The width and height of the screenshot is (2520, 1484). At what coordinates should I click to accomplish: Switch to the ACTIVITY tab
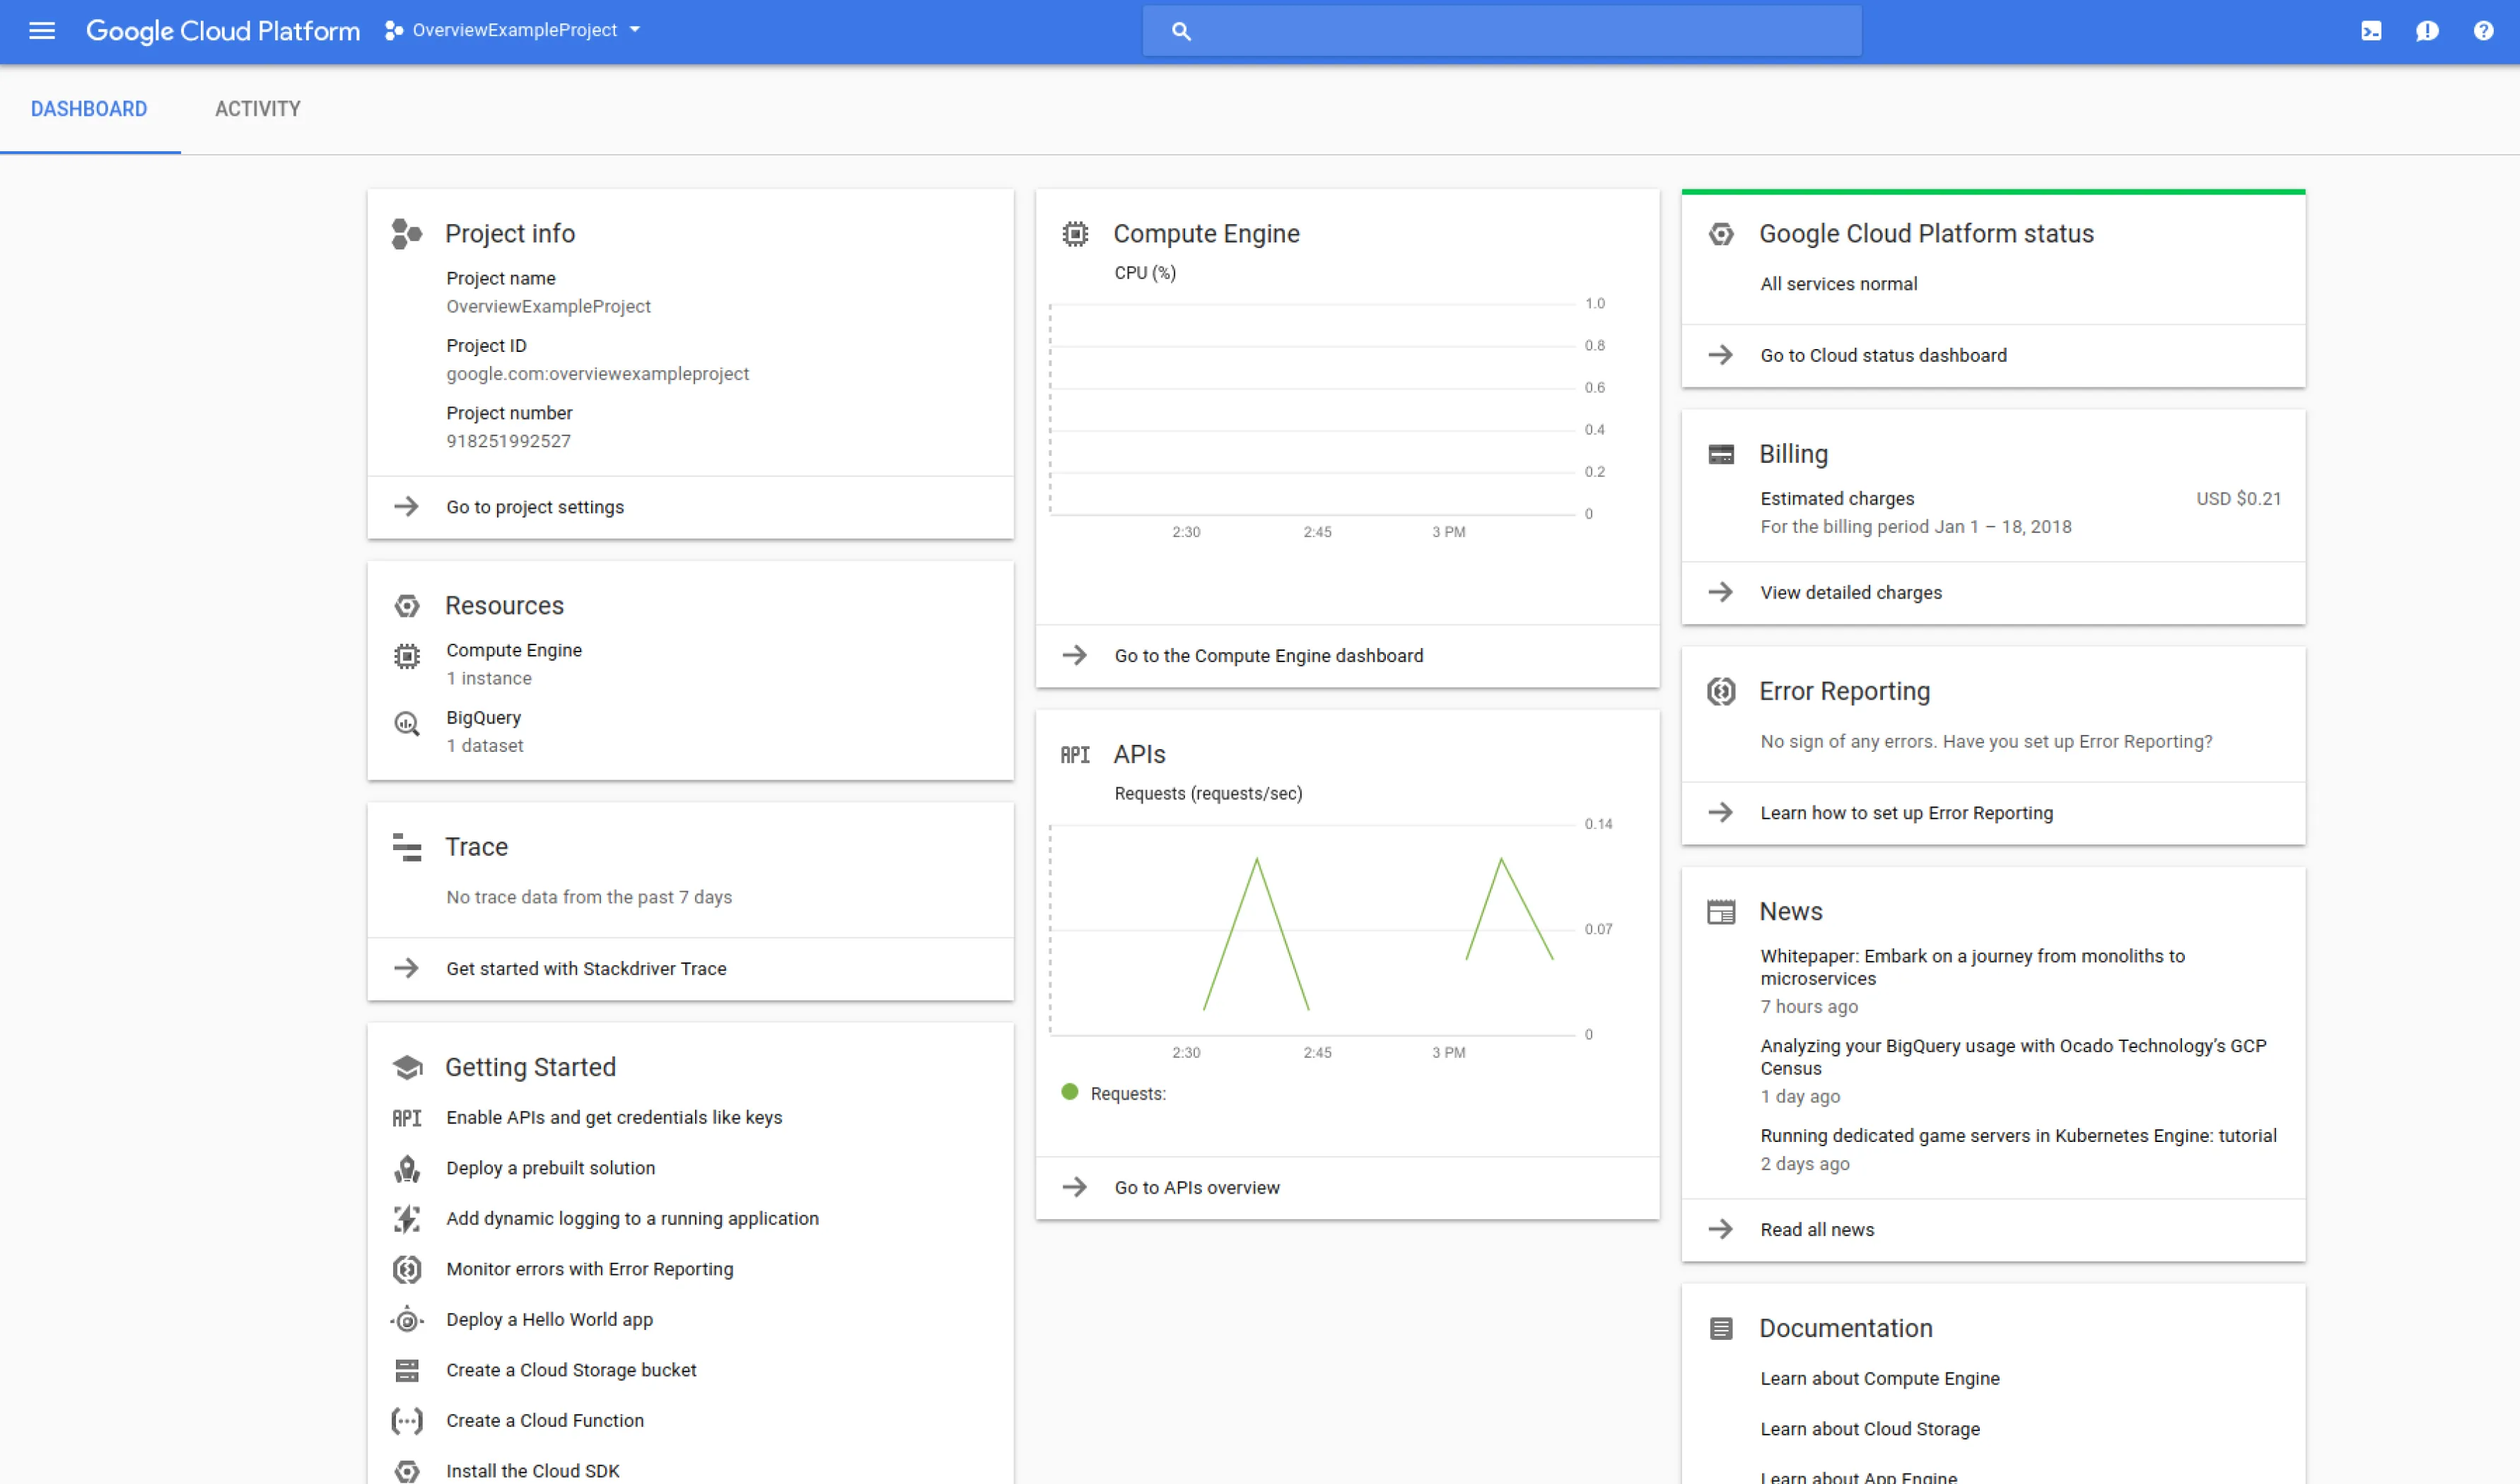click(257, 109)
